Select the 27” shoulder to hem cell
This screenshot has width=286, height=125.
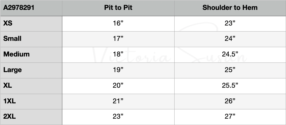pyautogui.click(x=230, y=117)
